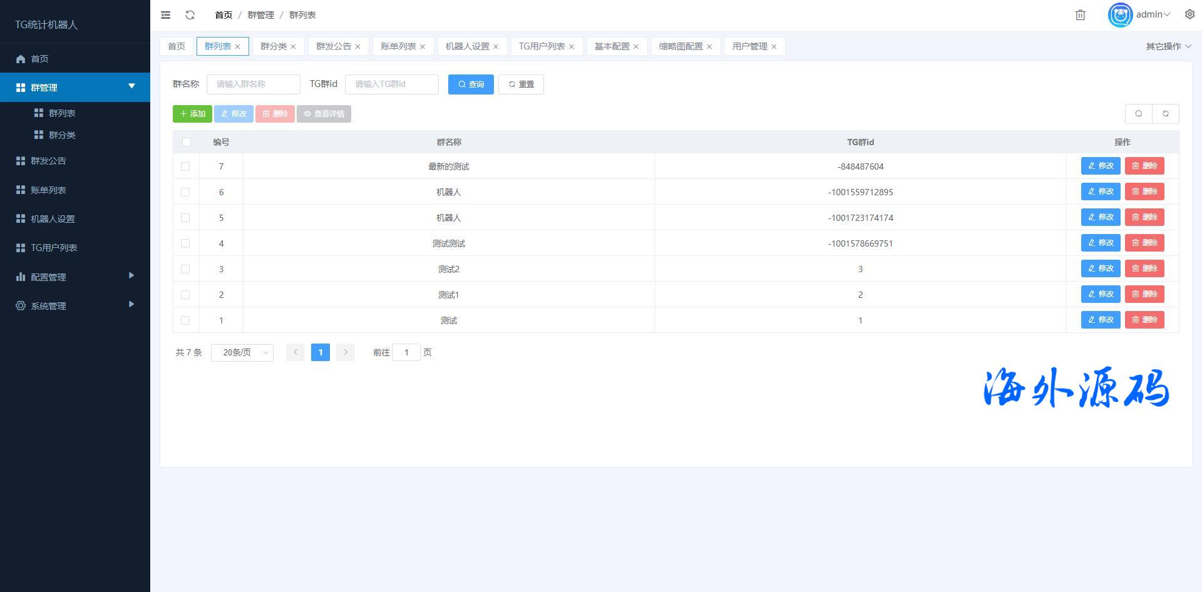Image resolution: width=1202 pixels, height=592 pixels.
Task: Click the trash icon in top header
Action: [1080, 15]
